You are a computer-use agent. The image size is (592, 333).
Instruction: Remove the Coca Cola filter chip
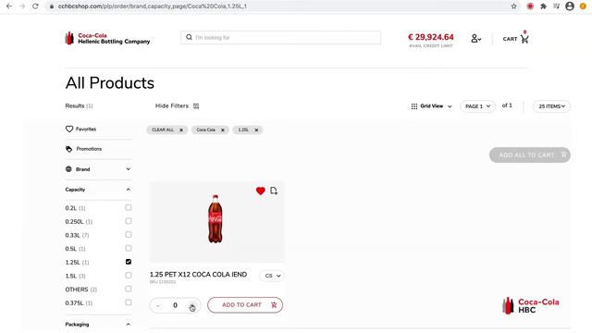[x=222, y=129]
